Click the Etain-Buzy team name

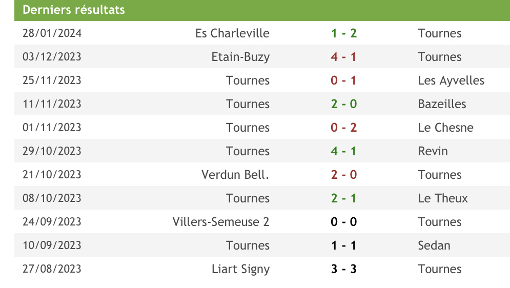pyautogui.click(x=240, y=57)
